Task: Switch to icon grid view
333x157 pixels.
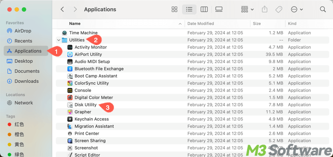Action: (174, 9)
